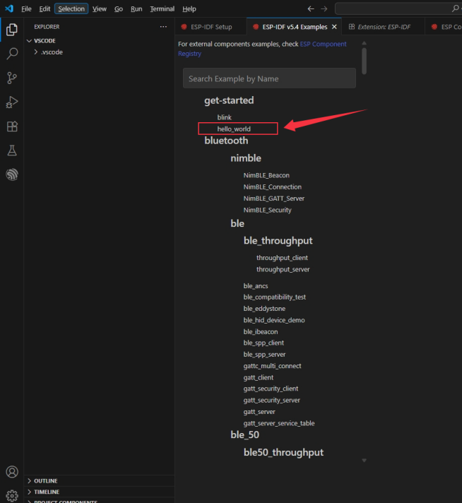Switch to the ESP-IDF Setup tab
The image size is (462, 503).
211,27
